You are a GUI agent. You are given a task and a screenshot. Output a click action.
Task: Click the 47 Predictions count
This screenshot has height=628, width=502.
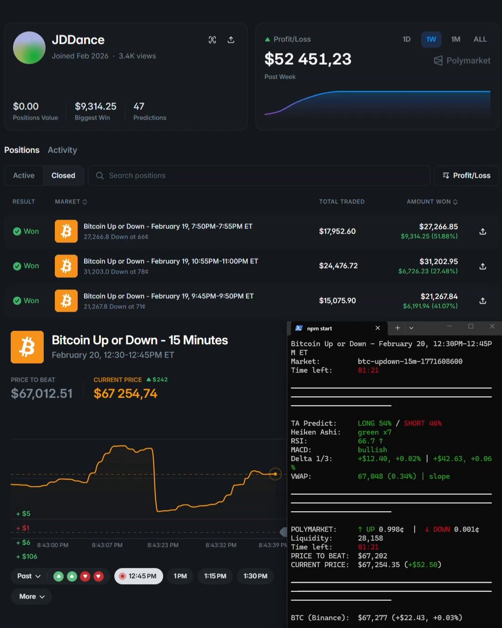(x=139, y=106)
